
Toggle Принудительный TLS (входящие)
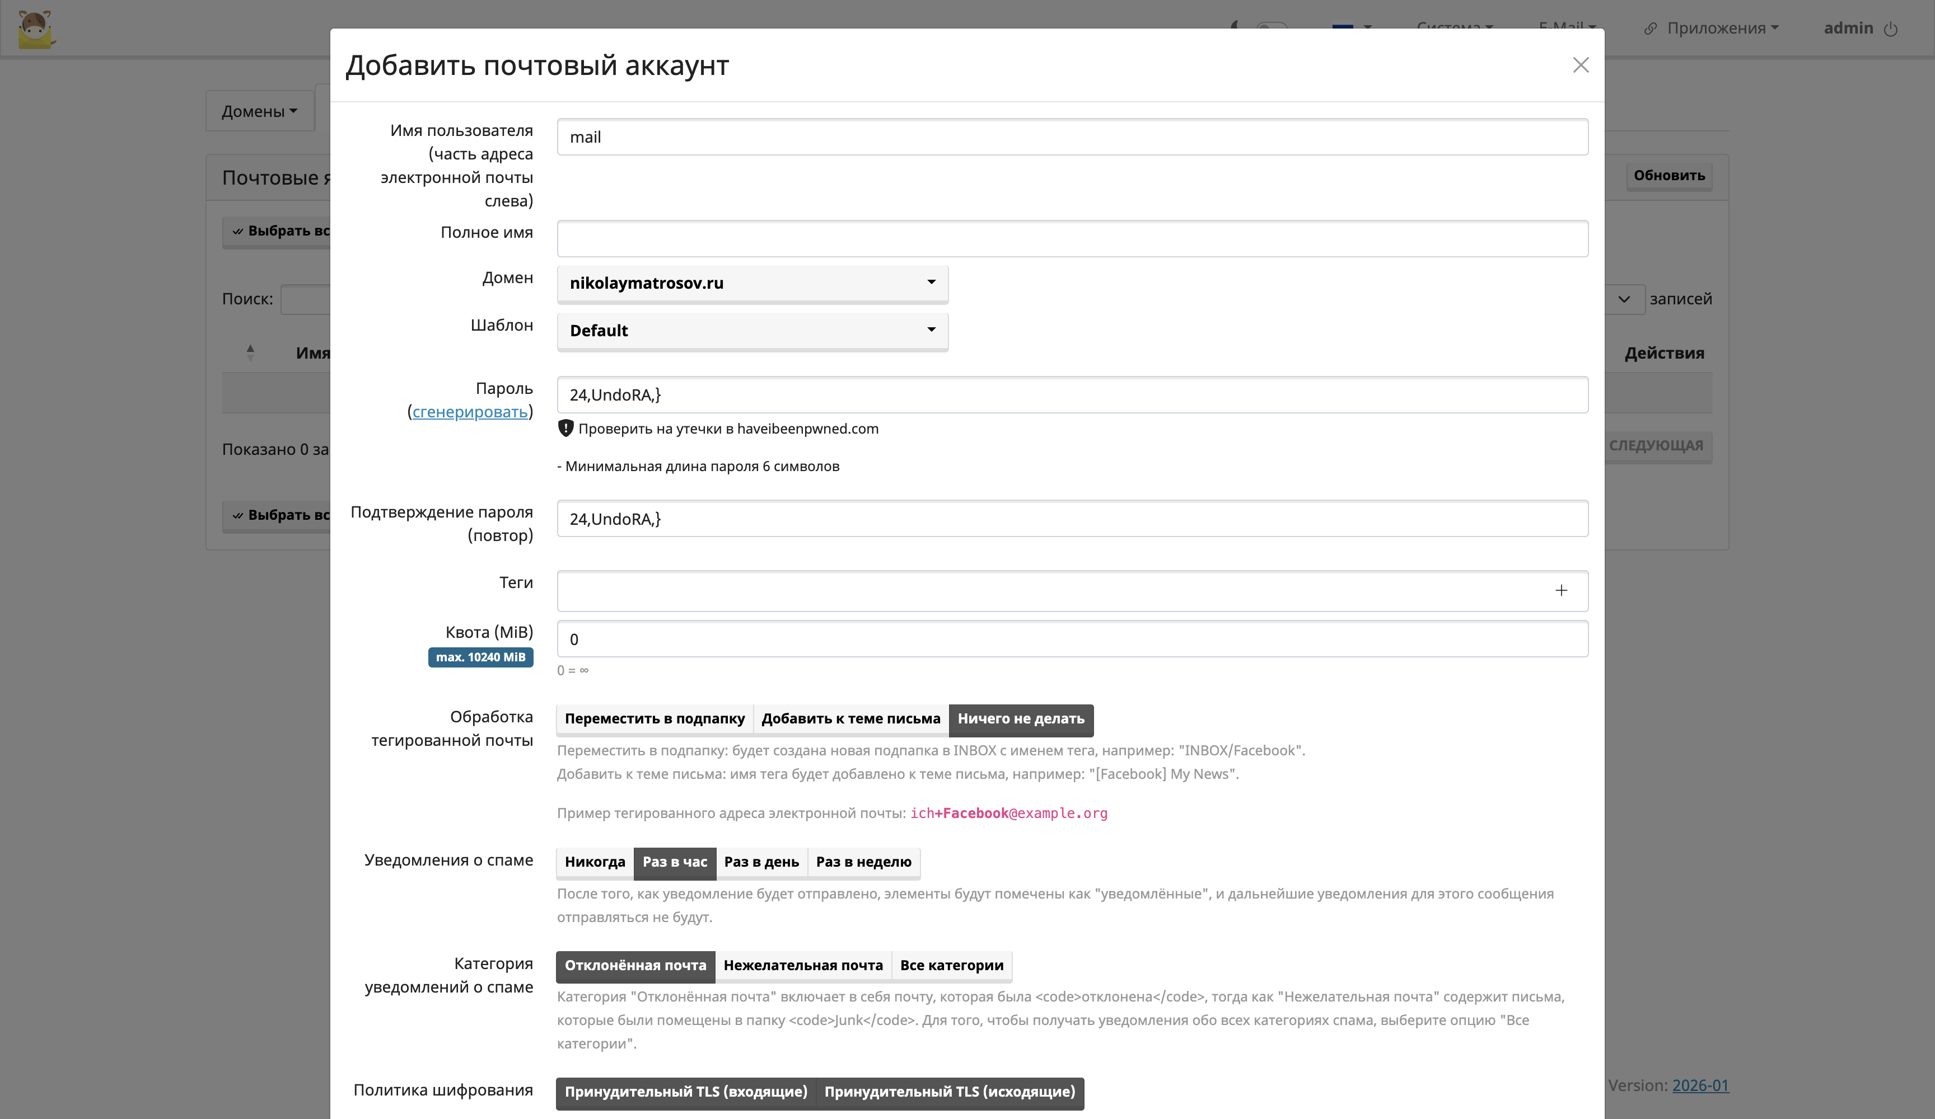(686, 1092)
